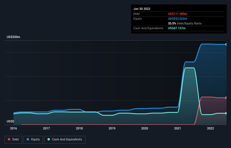Click the Debt line endpoint marker
The width and height of the screenshot is (231, 148).
[x=226, y=98]
